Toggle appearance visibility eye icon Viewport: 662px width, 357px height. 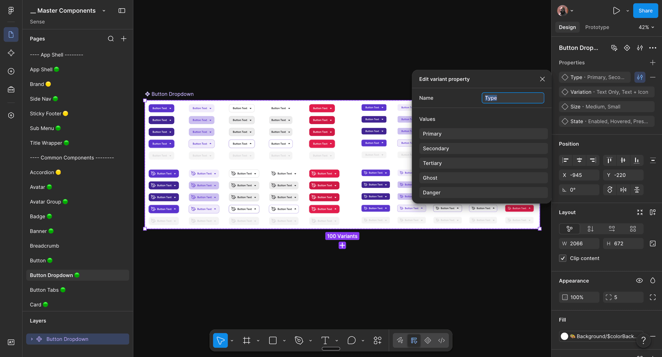point(639,281)
